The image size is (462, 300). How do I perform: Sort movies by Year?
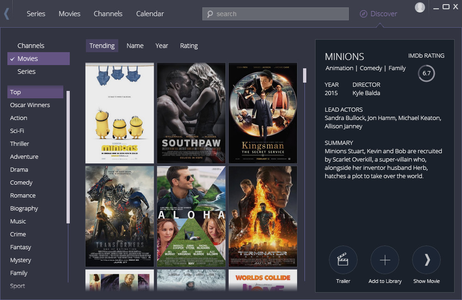point(162,46)
